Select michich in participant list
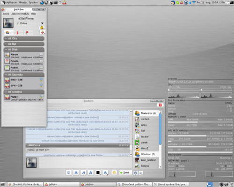Image resolution: width=234 pixels, height=187 pixels. [x=146, y=119]
